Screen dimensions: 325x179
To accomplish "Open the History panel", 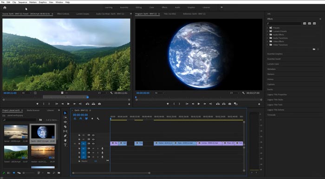I will point(270,80).
